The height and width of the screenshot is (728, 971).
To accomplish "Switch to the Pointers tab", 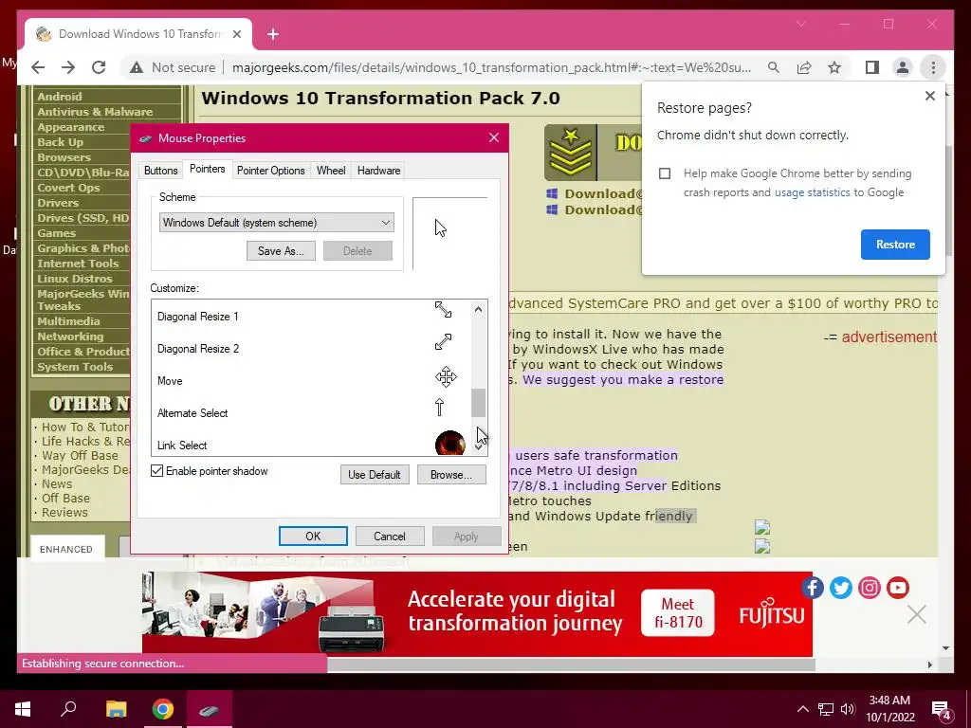I will pyautogui.click(x=207, y=169).
